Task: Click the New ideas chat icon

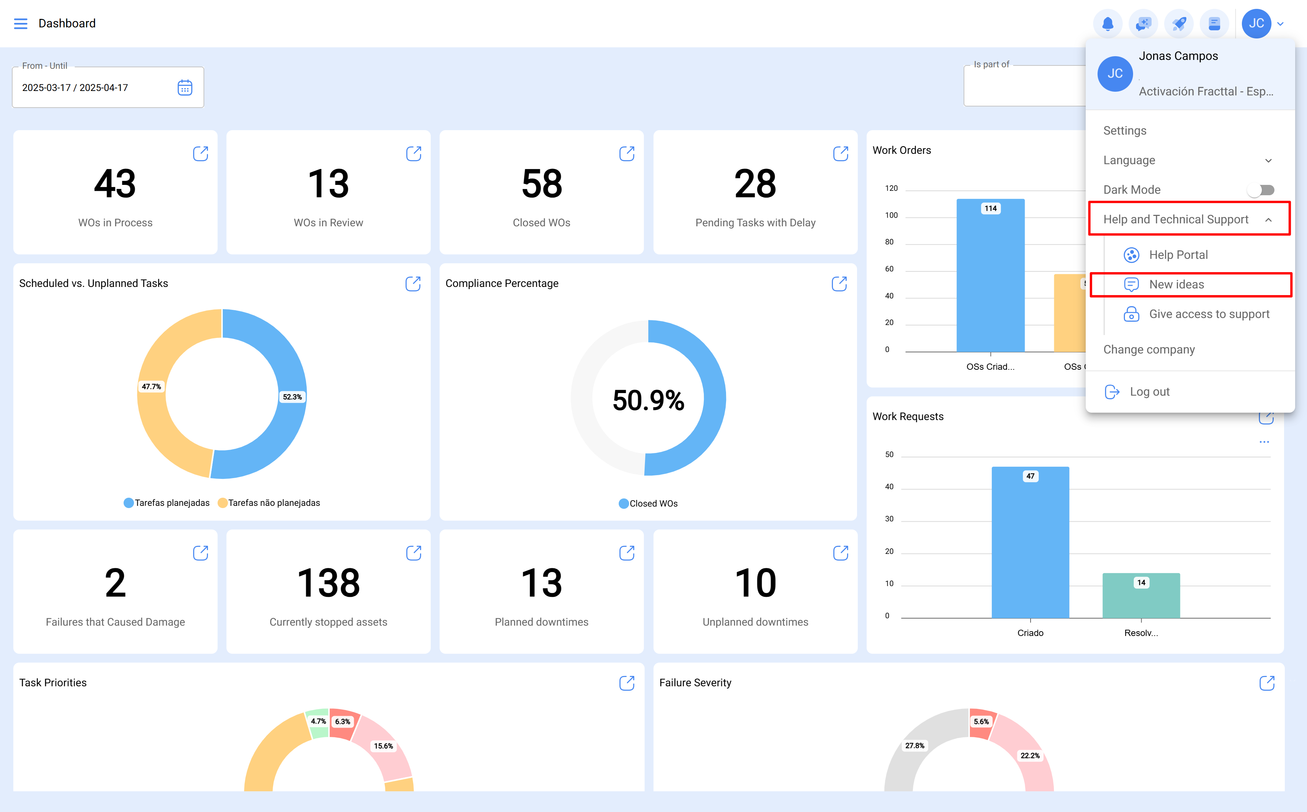Action: click(x=1131, y=285)
